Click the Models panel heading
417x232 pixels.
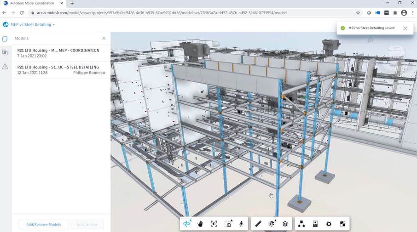(22, 38)
